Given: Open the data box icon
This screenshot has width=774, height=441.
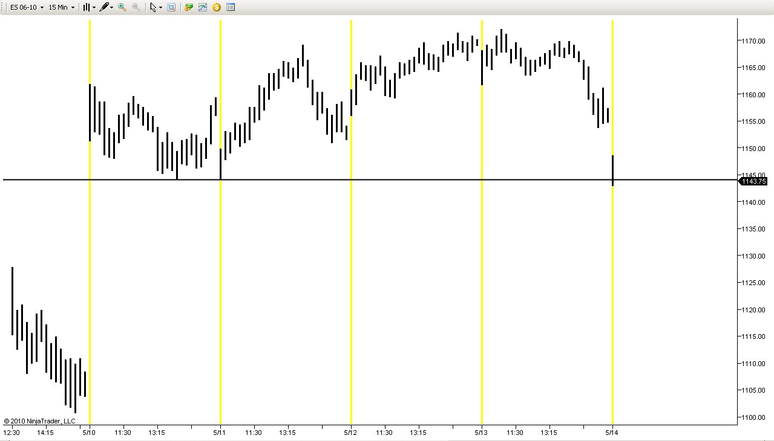Looking at the screenshot, I should (x=171, y=7).
